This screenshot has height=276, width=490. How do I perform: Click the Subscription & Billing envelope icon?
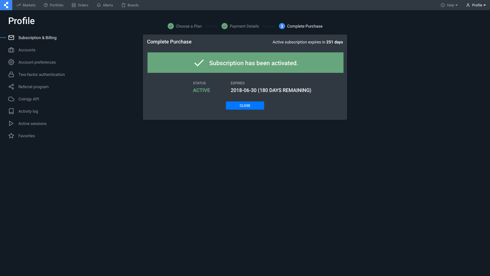(x=11, y=38)
